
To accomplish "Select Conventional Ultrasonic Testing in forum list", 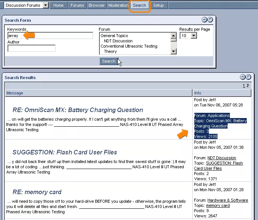I will coord(129,46).
